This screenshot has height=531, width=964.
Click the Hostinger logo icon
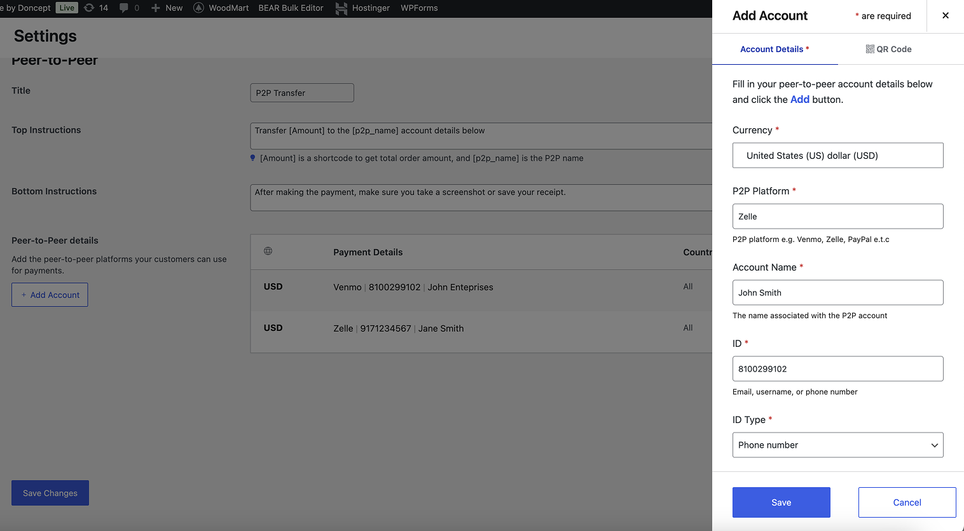click(x=341, y=8)
